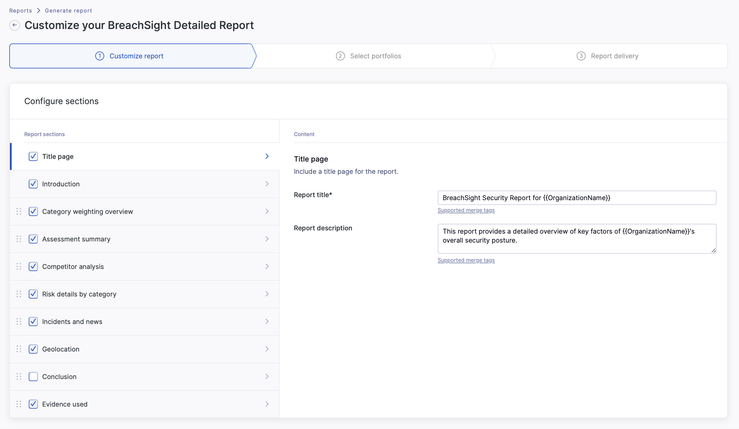739x429 pixels.
Task: Expand Risk details by category chevron
Action: 267,294
